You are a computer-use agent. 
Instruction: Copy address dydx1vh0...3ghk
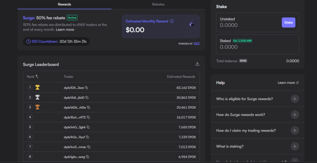click(88, 127)
